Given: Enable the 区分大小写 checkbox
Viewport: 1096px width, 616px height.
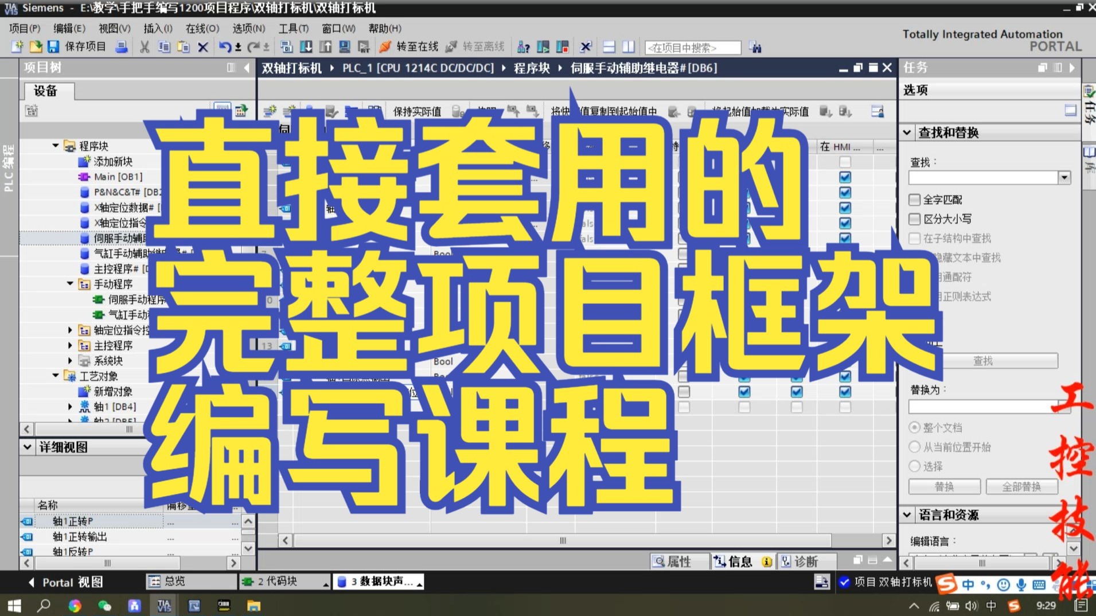Looking at the screenshot, I should pyautogui.click(x=914, y=219).
